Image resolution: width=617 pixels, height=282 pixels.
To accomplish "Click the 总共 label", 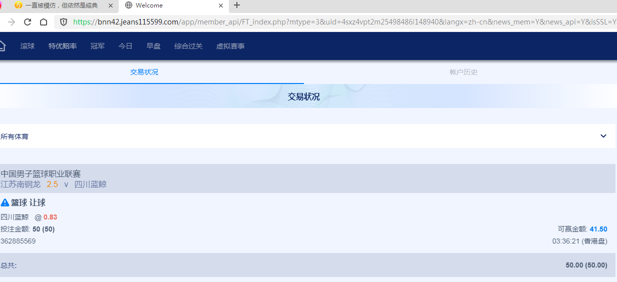I will [x=9, y=265].
